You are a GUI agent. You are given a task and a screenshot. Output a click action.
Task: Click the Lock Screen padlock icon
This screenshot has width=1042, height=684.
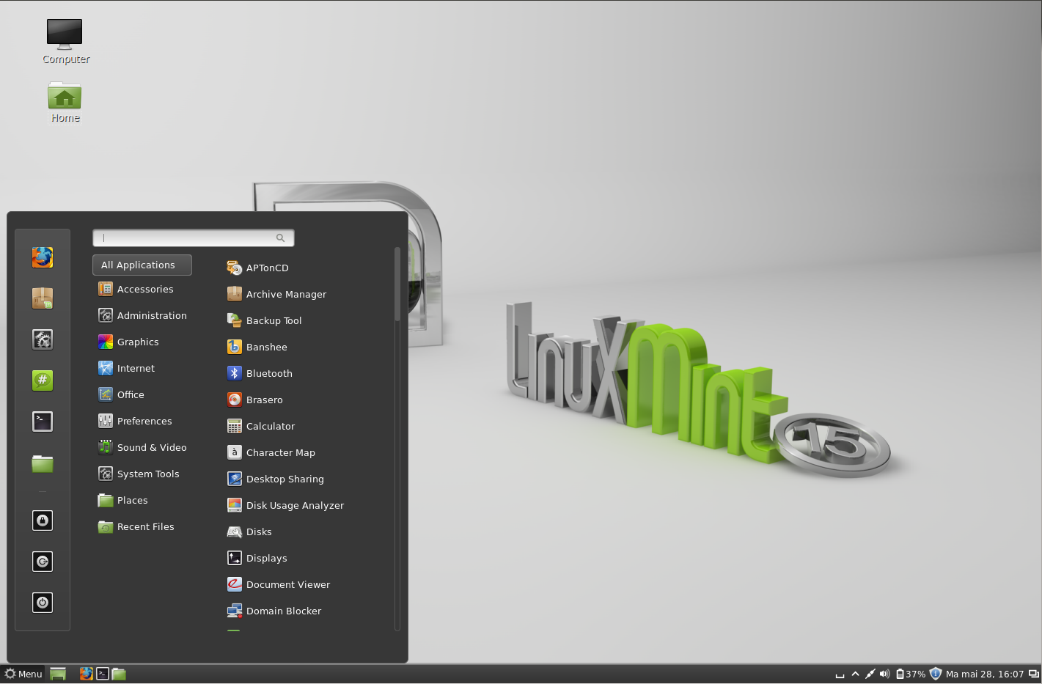43,521
